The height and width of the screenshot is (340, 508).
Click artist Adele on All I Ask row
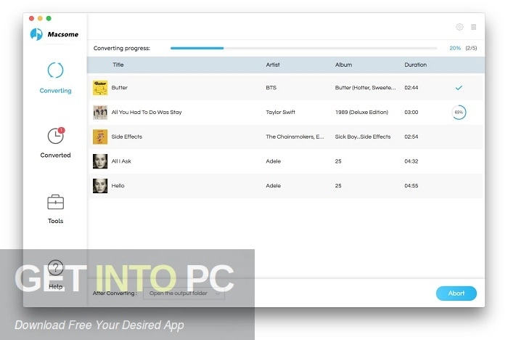tap(273, 161)
